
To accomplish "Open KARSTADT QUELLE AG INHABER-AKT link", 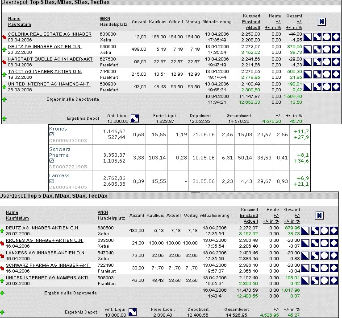I will pos(50,59).
